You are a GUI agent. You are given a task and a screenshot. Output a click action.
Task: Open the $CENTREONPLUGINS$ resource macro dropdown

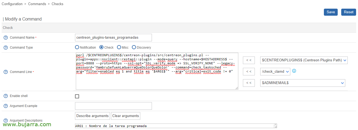(304, 60)
